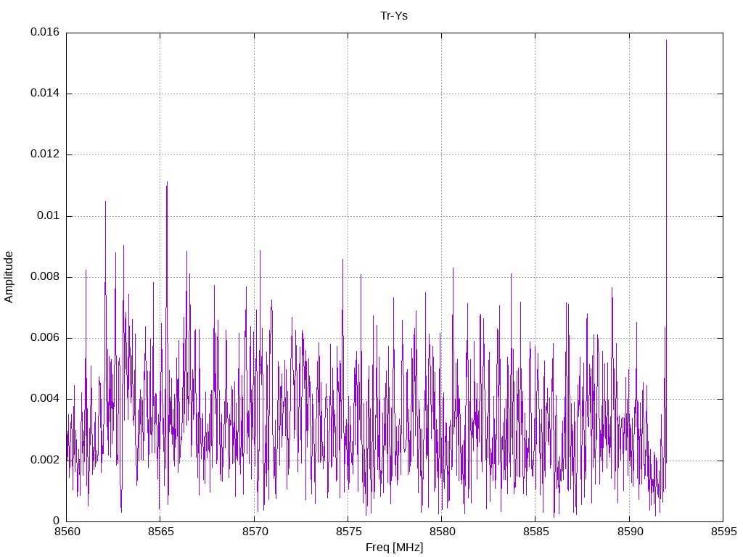This screenshot has height=557, width=743.
Task: Click the 0.004 y-axis tick label
Action: pyautogui.click(x=44, y=399)
